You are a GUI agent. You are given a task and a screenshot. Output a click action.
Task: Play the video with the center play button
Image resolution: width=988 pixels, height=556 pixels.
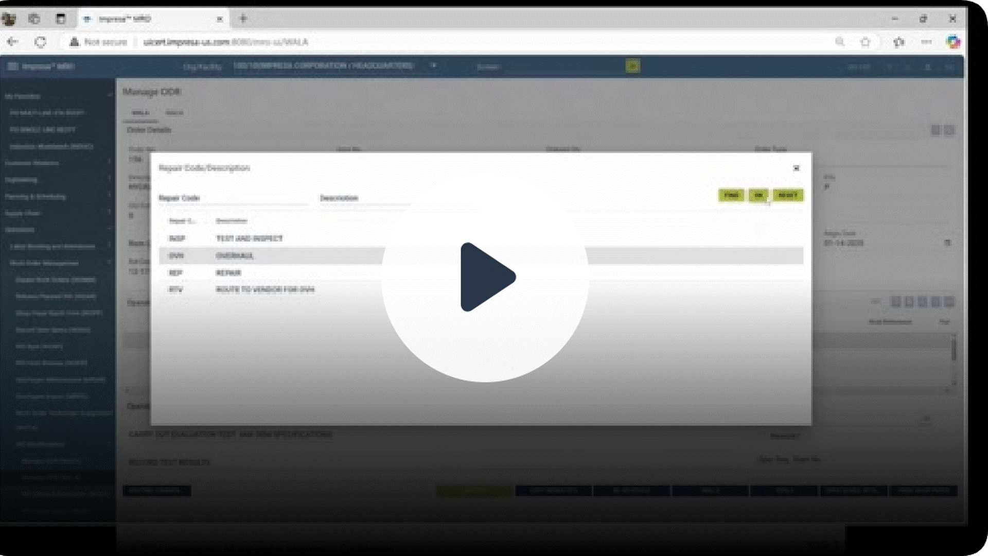[x=485, y=277]
